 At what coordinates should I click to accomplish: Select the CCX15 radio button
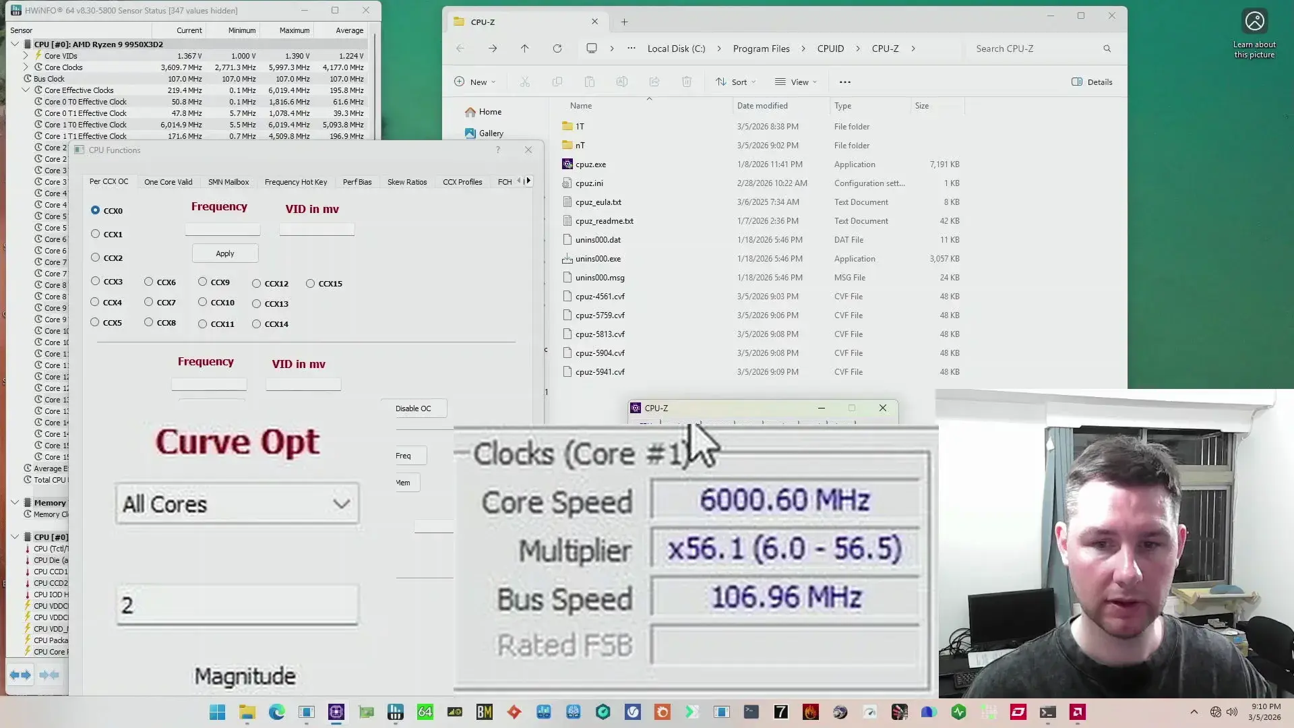310,284
